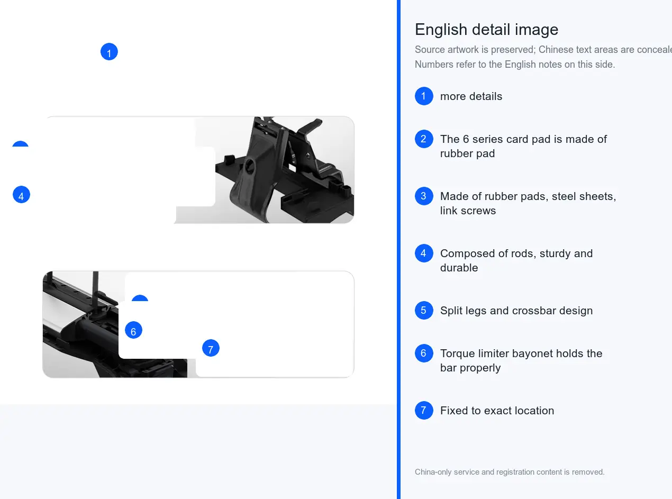Click hotspot marker 4 on the product artwork
This screenshot has width=672, height=499.
coord(21,195)
